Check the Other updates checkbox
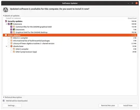Viewport: 140px width, 110px height. [x=6, y=35]
